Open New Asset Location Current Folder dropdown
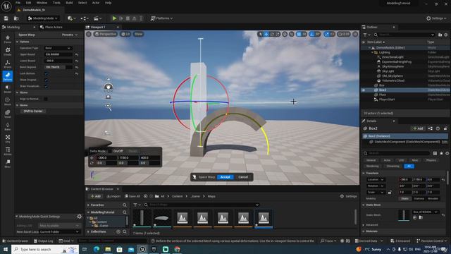 [x=59, y=231]
